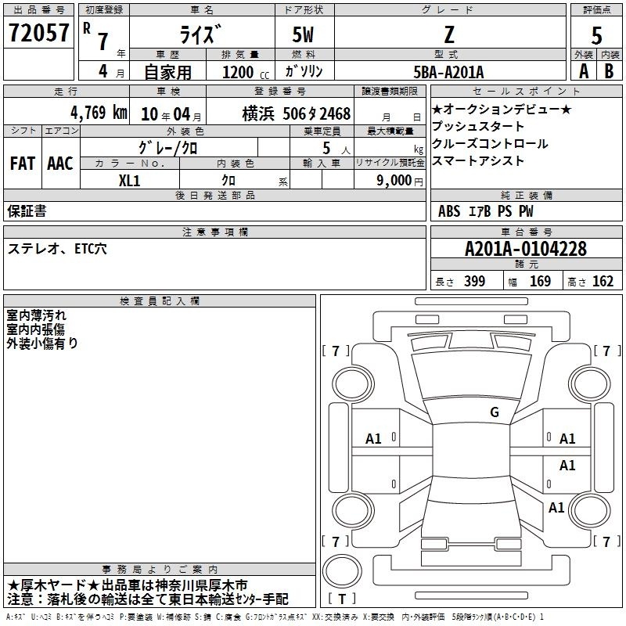Click chassis number A201A-0104228
Image resolution: width=626 pixels, height=626 pixels.
coord(525,249)
